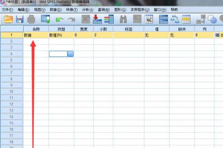Image resolution: width=223 pixels, height=148 pixels.
Task: Open the 图形(G) menu
Action: [120, 10]
